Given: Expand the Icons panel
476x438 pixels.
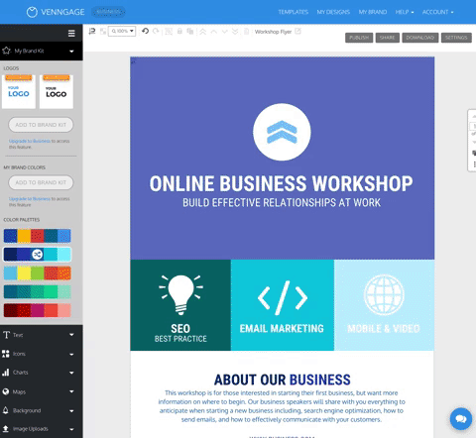Looking at the screenshot, I should tap(42, 354).
